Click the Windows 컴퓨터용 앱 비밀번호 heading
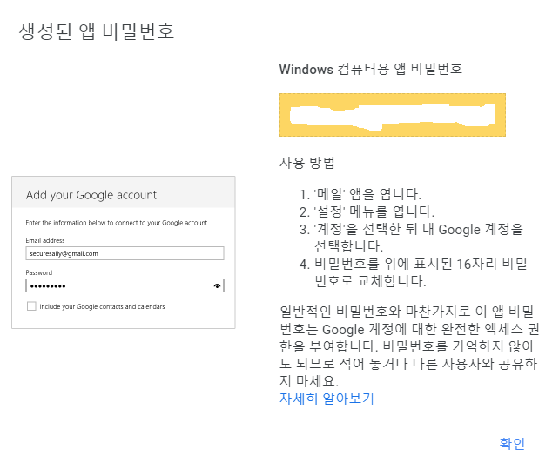This screenshot has height=470, width=559. coord(370,70)
